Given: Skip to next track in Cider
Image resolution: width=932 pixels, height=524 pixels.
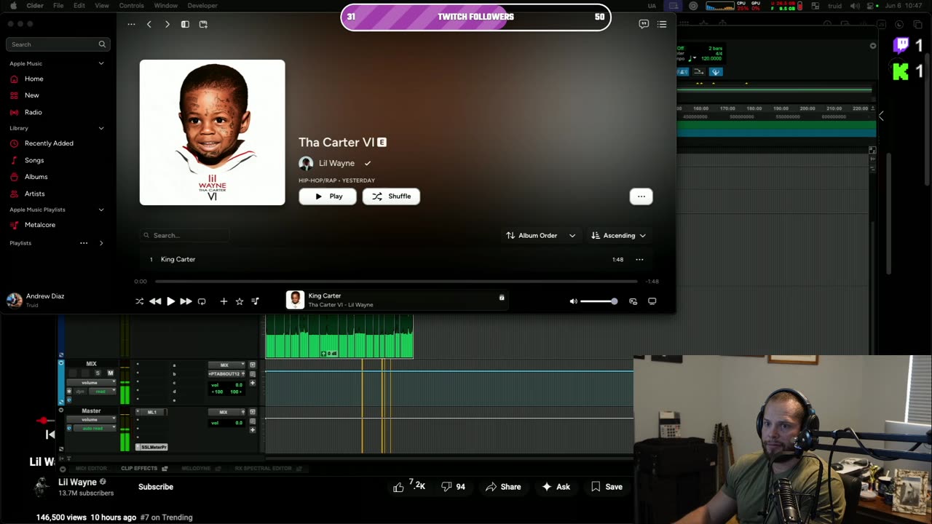Looking at the screenshot, I should point(186,301).
